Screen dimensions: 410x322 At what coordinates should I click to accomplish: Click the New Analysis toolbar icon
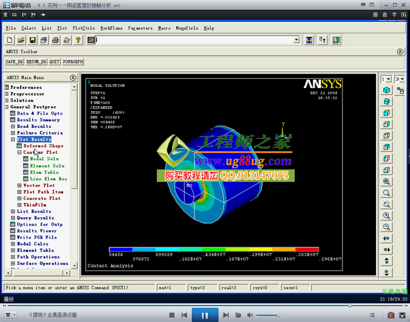(9, 40)
